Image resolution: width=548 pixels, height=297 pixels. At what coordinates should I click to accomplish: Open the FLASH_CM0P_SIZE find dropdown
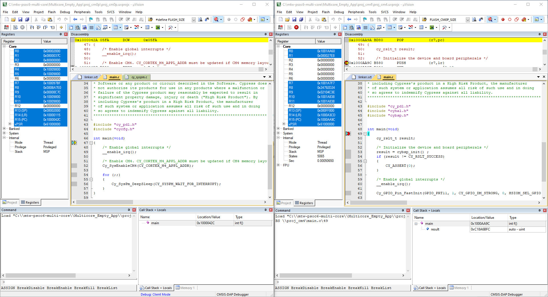tap(468, 20)
